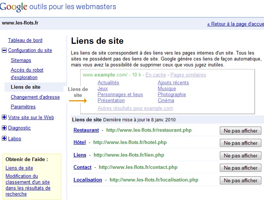Click Actualités in the example box
This screenshot has width=264, height=203.
tap(108, 82)
